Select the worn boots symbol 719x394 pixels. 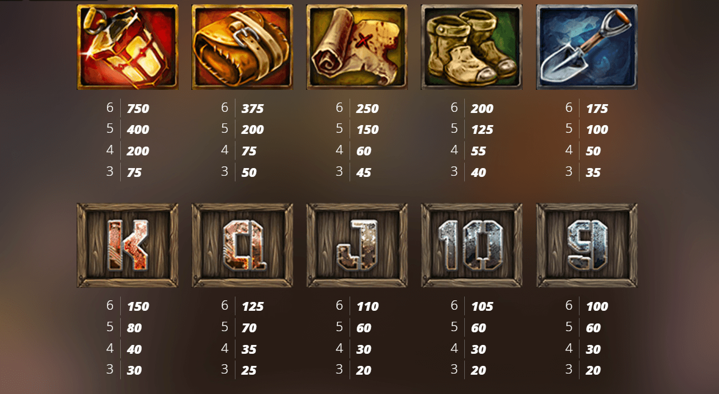[472, 47]
